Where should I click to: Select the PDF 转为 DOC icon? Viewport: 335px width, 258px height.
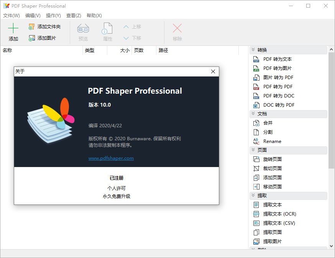pyautogui.click(x=256, y=96)
